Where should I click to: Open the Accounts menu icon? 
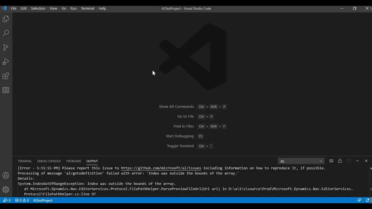(6, 175)
